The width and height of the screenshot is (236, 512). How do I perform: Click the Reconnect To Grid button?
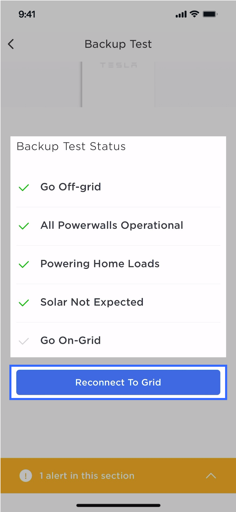118,382
